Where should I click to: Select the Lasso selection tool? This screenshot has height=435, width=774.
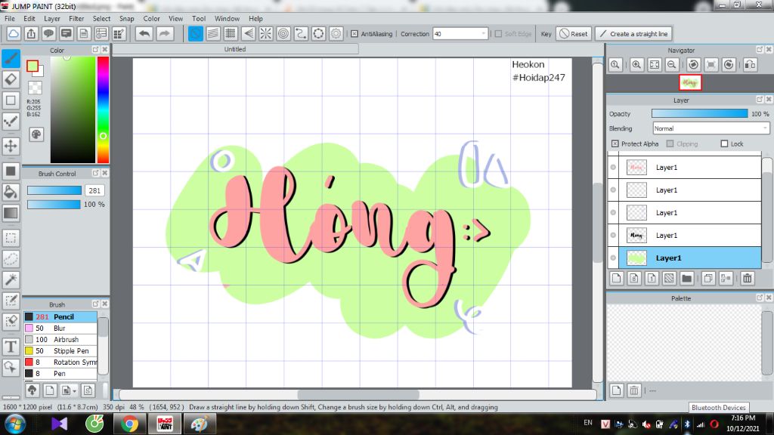[x=11, y=258]
